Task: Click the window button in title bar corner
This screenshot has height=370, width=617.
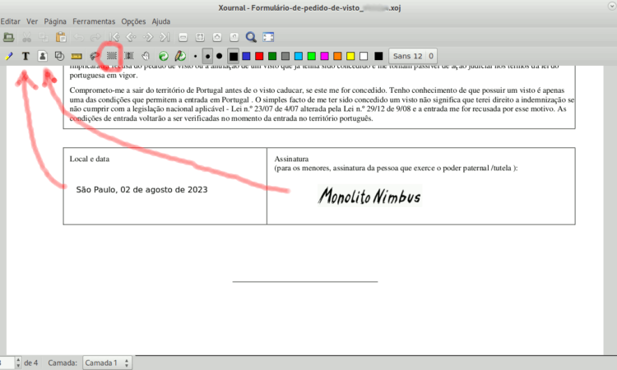Action: [612, 6]
